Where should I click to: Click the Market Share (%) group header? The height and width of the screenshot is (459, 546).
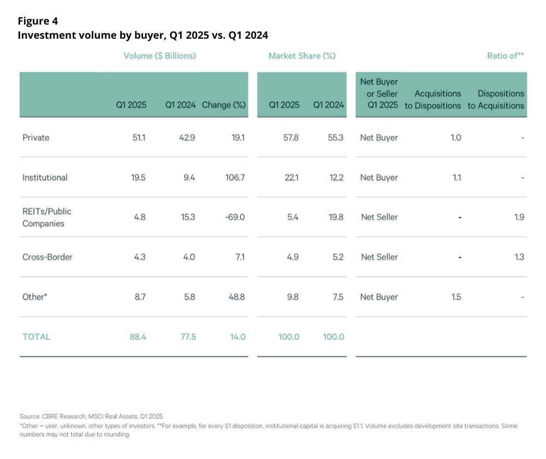pos(302,56)
